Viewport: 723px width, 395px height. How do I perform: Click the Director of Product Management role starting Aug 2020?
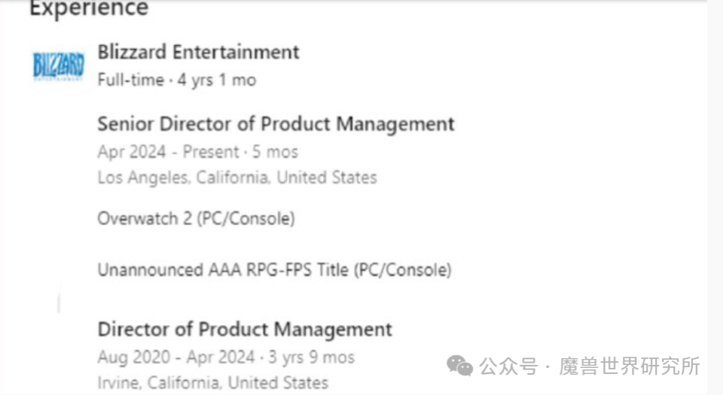[245, 330]
